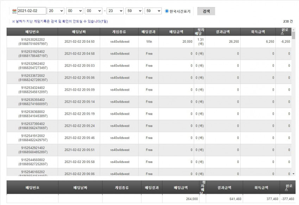Click the vertical scrollbar thumb of the table
The width and height of the screenshot is (299, 205).
click(293, 35)
